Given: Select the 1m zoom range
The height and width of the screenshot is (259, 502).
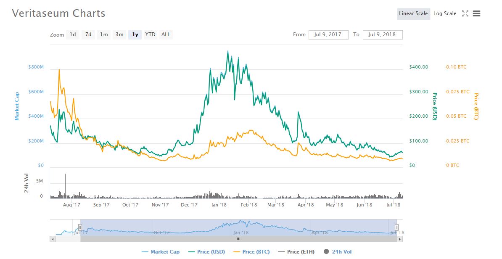Looking at the screenshot, I should 104,34.
